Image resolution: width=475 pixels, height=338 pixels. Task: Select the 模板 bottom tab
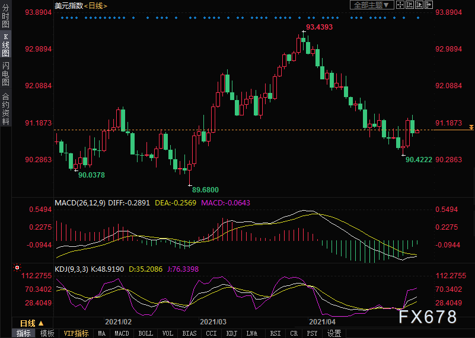pos(47,333)
